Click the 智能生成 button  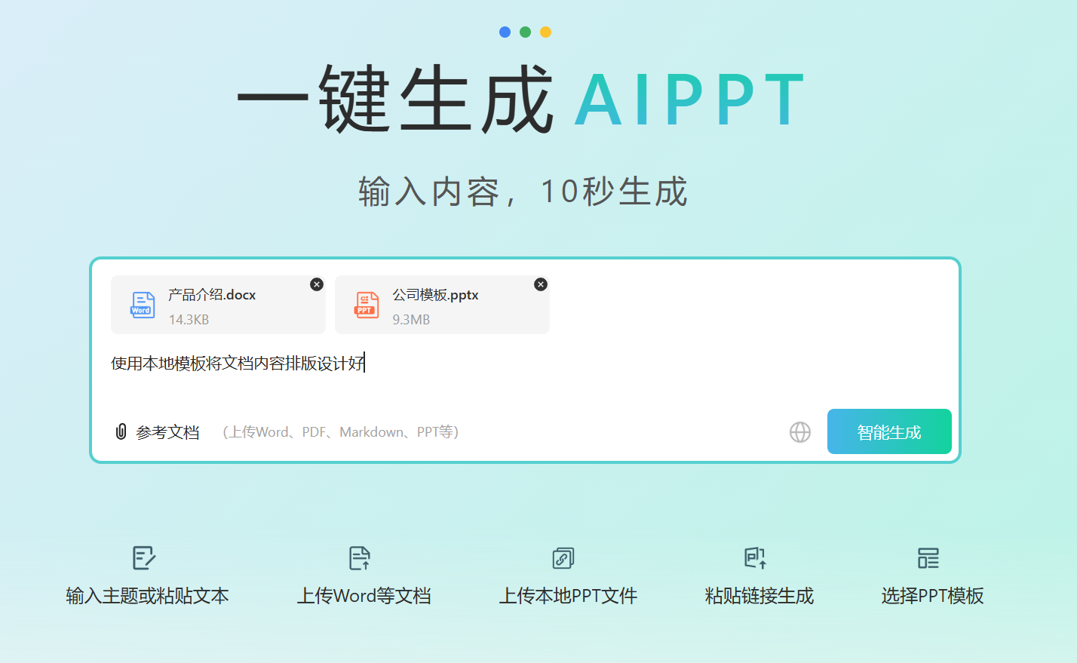(x=889, y=431)
